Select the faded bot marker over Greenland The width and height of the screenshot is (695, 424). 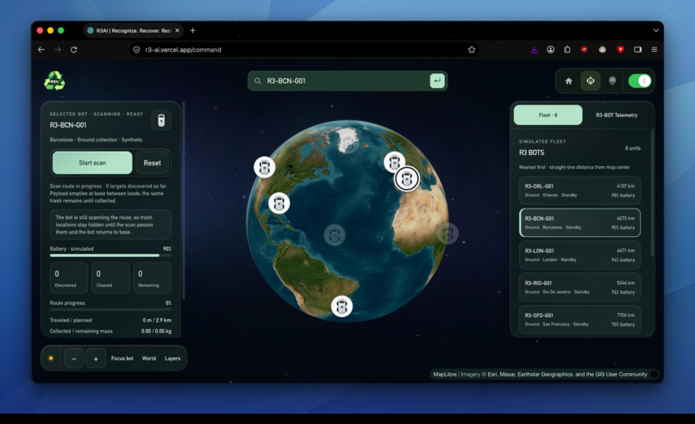coord(349,143)
